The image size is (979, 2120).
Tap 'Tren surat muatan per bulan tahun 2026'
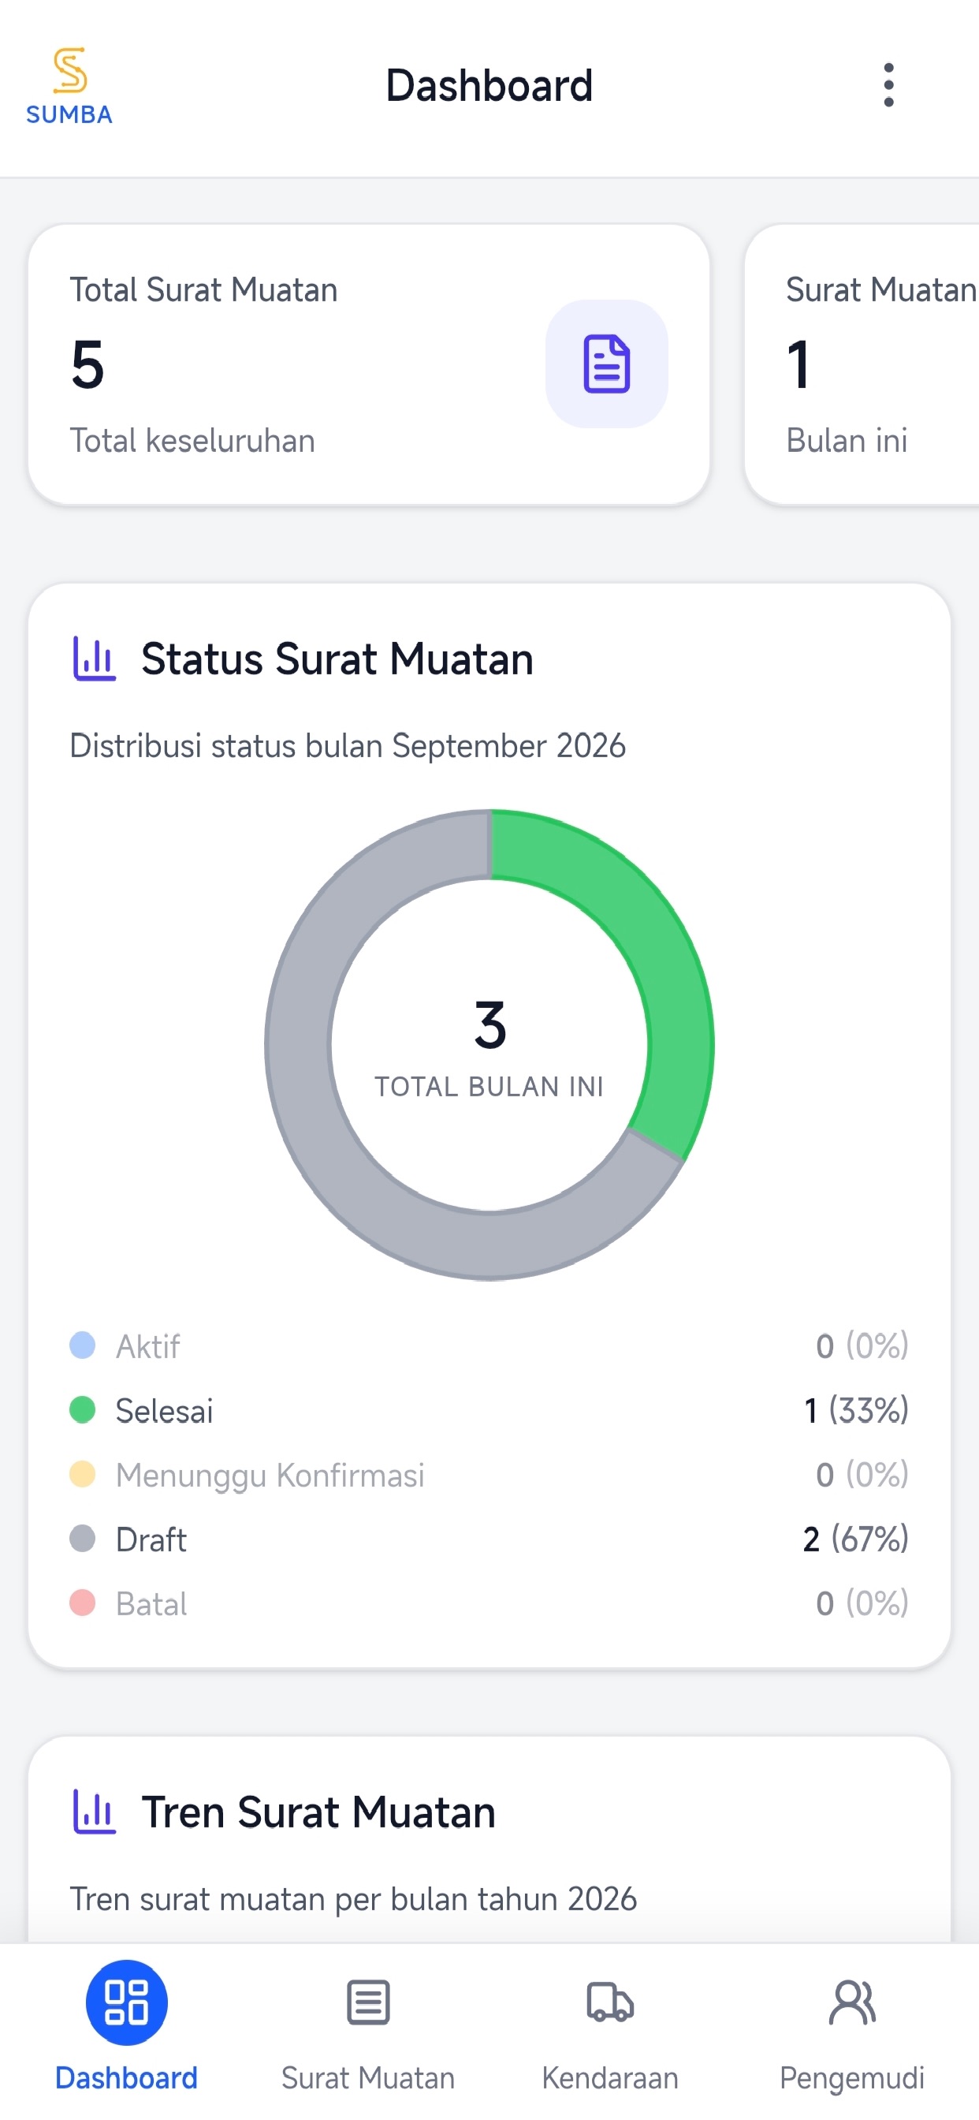click(353, 1898)
